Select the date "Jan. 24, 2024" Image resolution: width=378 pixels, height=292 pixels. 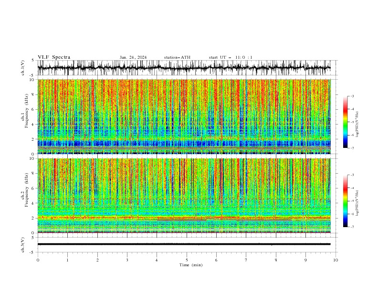[133, 57]
